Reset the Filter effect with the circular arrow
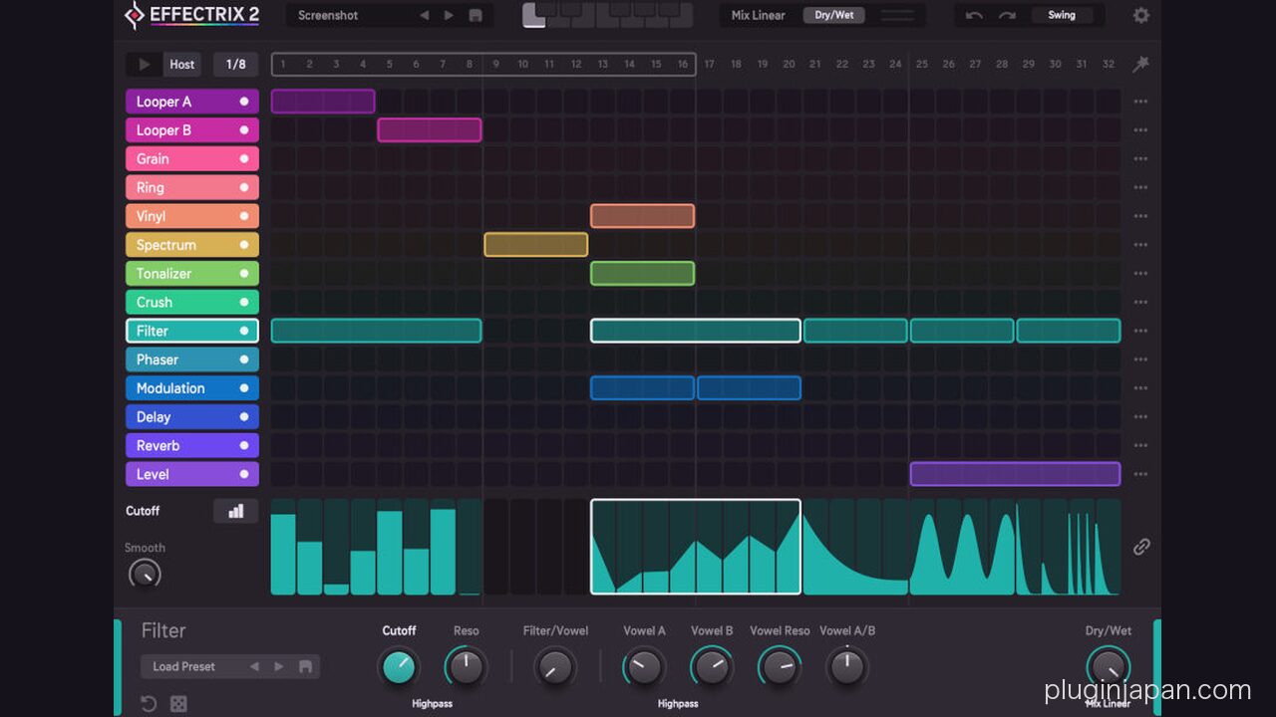 tap(149, 704)
